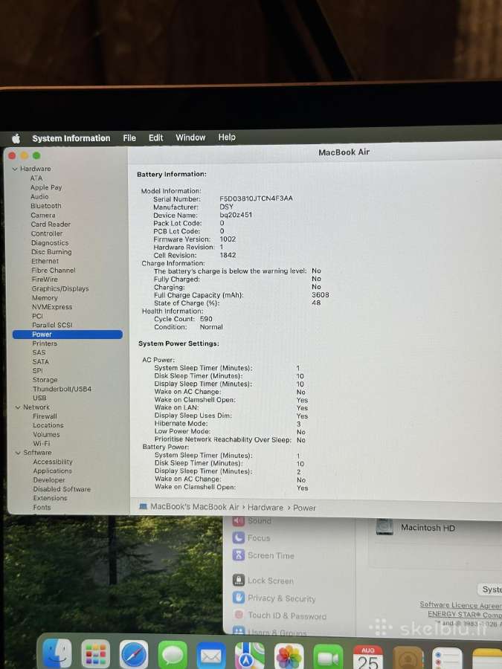Viewport: 502px width, 669px height.
Task: Collapse the Software section chevron
Action: [18, 453]
